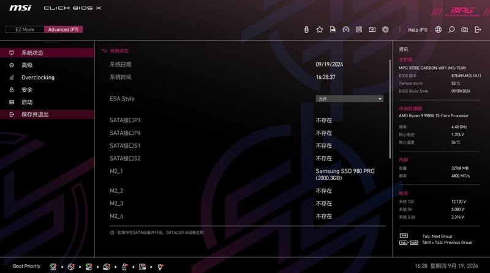Screen dimensions: 490x273
Task: Select the network boot icon in Boot Priority
Action: (x=160, y=267)
